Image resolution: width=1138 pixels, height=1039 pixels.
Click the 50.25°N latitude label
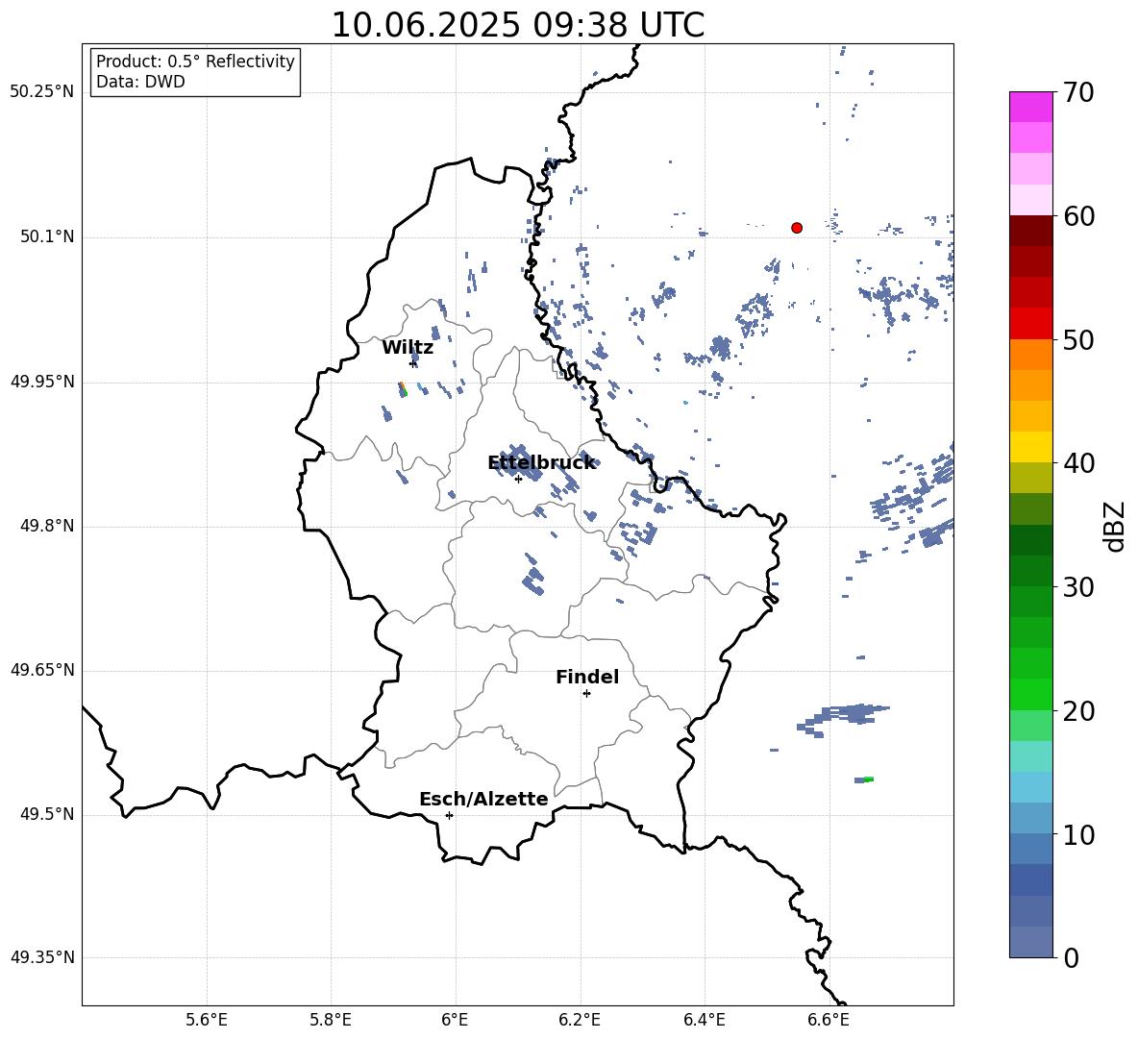click(42, 92)
